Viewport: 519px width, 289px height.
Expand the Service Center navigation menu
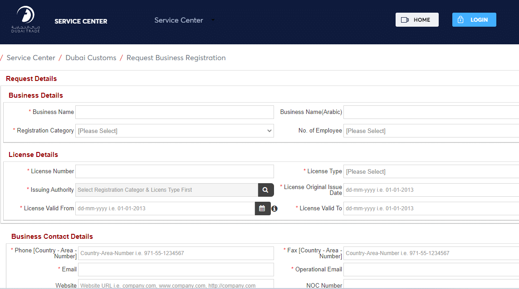pyautogui.click(x=212, y=20)
